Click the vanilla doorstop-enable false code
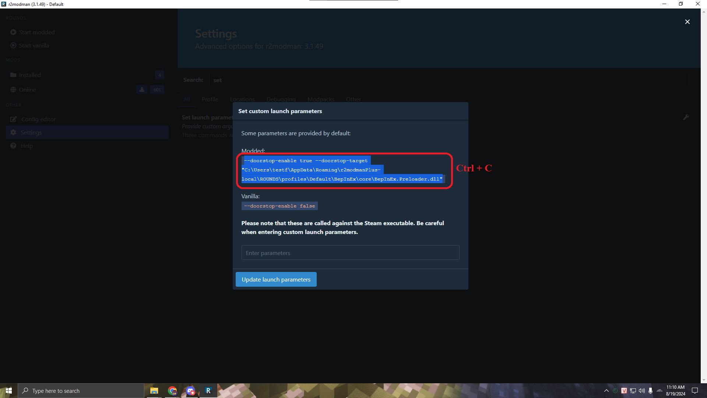This screenshot has height=398, width=707. [x=279, y=206]
